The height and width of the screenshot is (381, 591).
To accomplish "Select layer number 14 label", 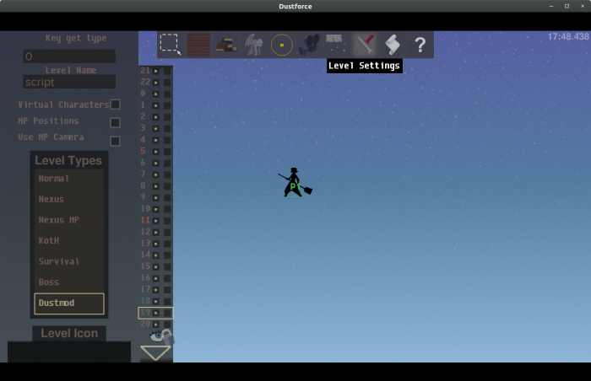I will click(x=145, y=255).
